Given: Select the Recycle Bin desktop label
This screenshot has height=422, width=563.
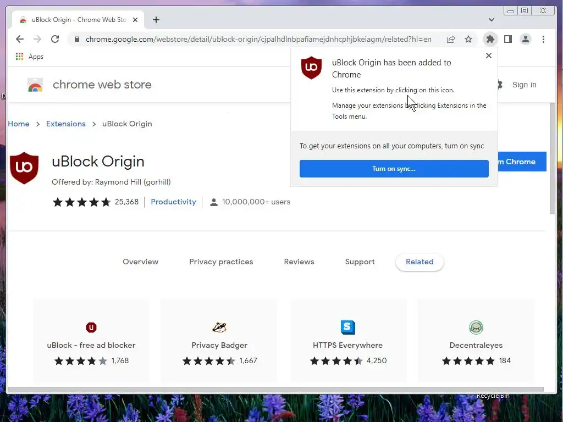Looking at the screenshot, I should click(x=493, y=396).
